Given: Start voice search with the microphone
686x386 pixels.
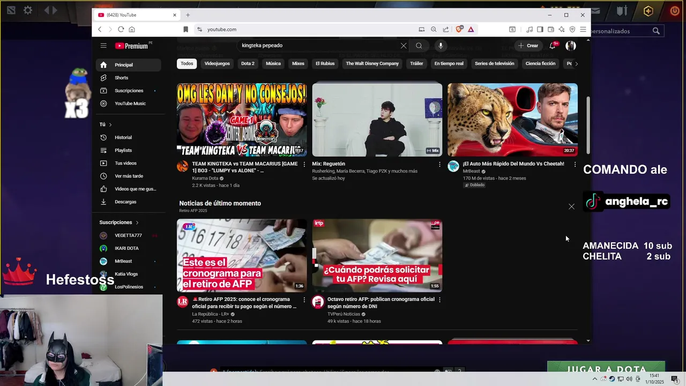Looking at the screenshot, I should point(441,46).
